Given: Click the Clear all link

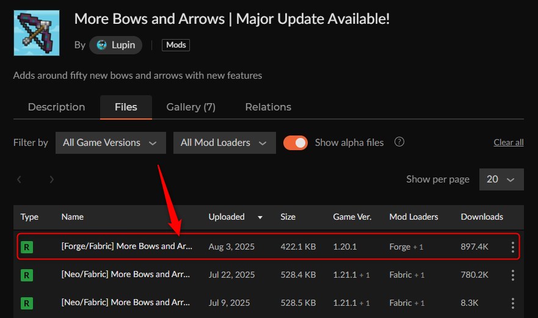Looking at the screenshot, I should pos(509,142).
